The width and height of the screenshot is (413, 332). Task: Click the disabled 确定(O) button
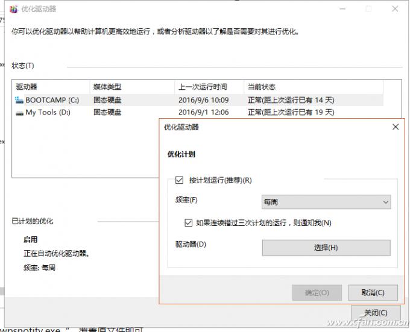click(x=317, y=292)
